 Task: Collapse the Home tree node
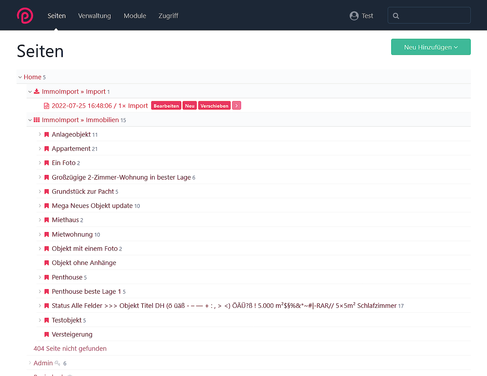click(x=20, y=77)
